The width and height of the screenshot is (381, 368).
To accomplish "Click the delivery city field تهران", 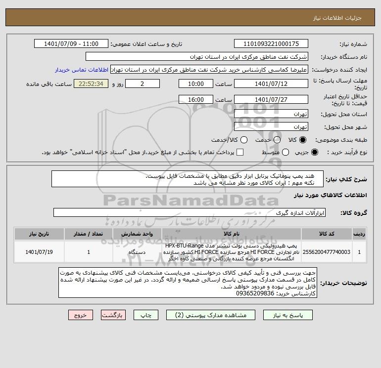I will pos(271,126).
